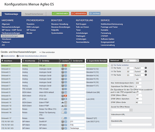Remove the Taster1 door button entry
Screen dimensions: 155x132
click(145, 68)
